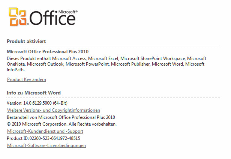231x159 pixels.
Task: Open the Product Key ändern link
Action: point(27,79)
